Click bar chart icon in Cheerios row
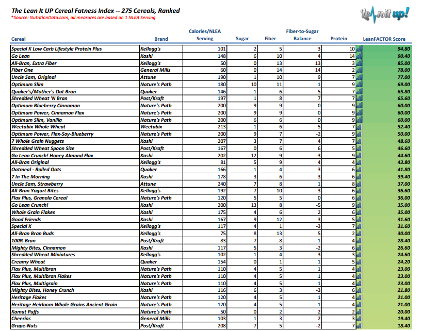 coord(359,318)
